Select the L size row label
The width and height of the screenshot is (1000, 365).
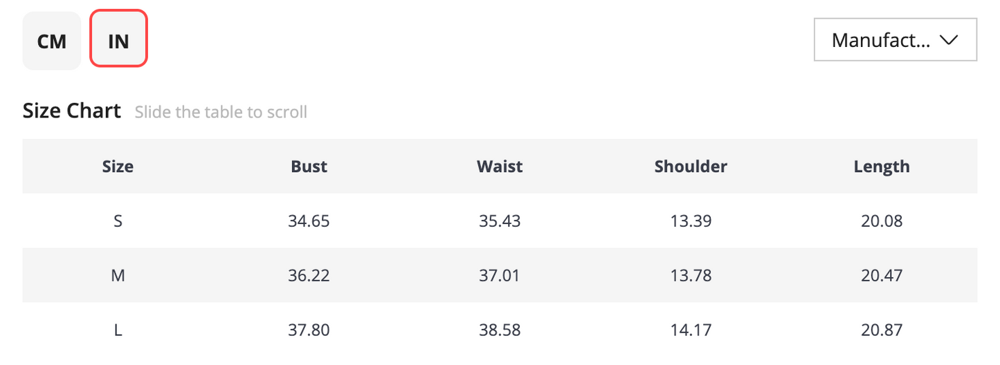(118, 330)
